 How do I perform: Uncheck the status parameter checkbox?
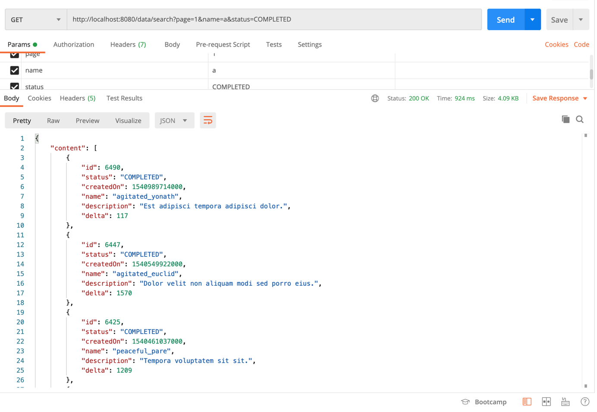point(15,86)
